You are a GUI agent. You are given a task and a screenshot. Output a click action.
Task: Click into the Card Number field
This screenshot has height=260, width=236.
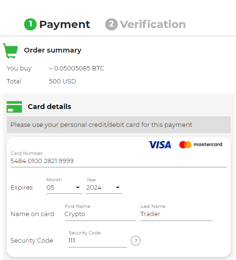tap(119, 161)
